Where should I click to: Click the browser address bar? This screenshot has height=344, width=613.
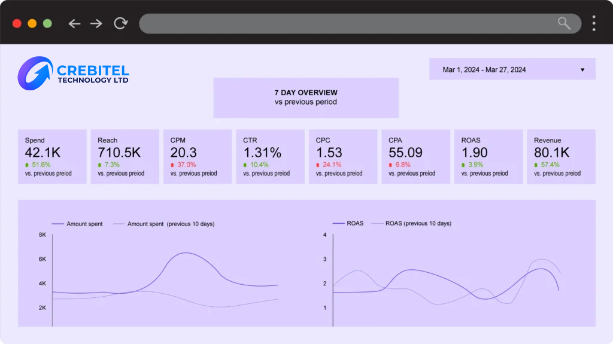[347, 23]
